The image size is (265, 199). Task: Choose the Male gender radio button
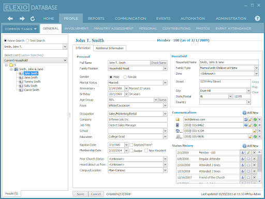pos(111,77)
